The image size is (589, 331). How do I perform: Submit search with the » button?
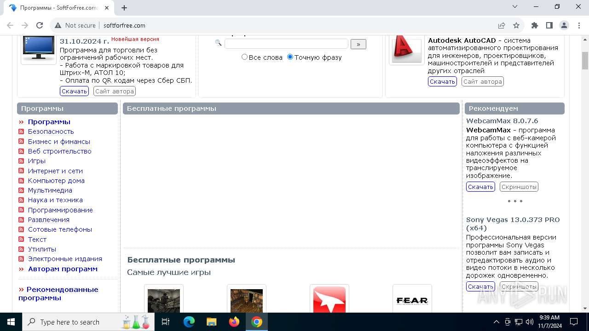tap(358, 44)
